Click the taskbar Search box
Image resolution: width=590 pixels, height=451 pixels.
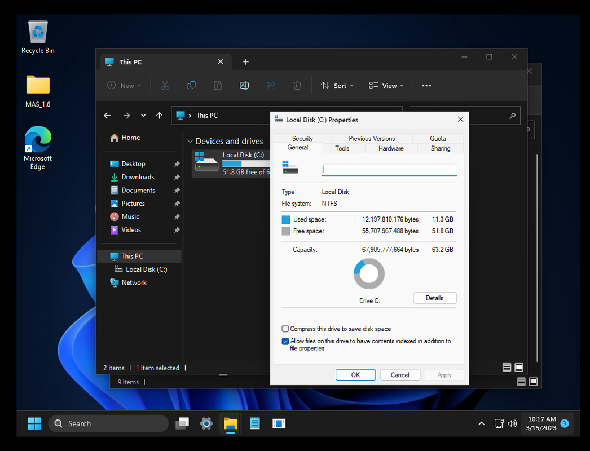pyautogui.click(x=108, y=423)
